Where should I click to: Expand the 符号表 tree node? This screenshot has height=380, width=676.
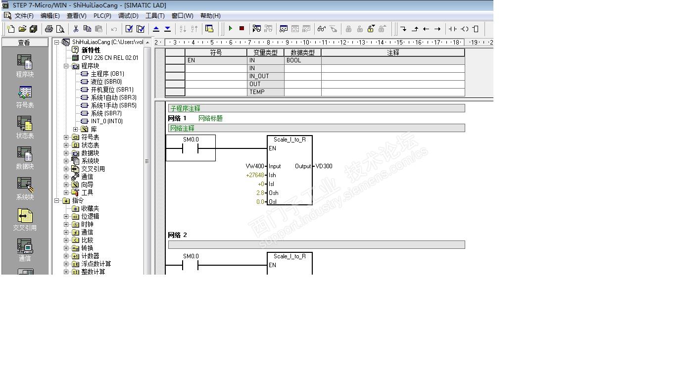click(x=66, y=137)
